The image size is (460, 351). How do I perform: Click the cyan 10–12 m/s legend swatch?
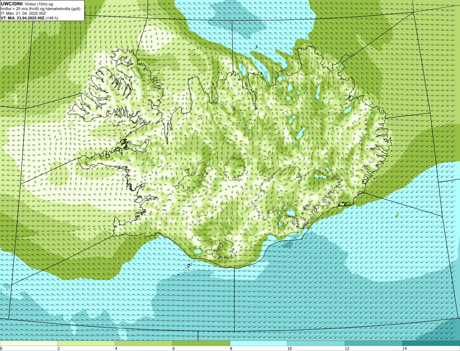pyautogui.click(x=316, y=343)
